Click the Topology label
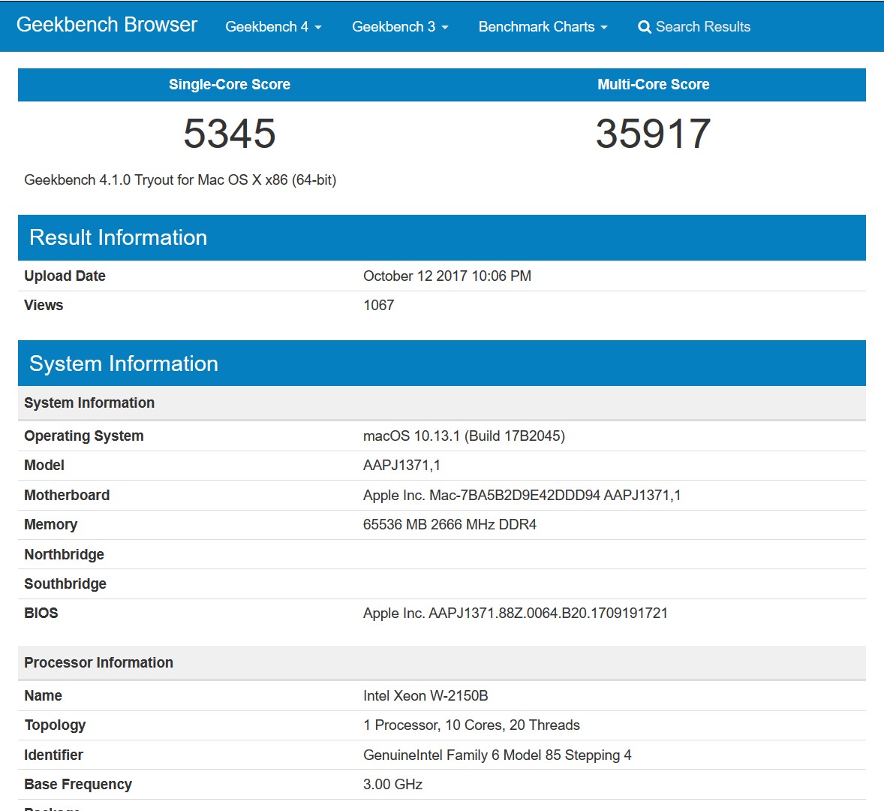Image resolution: width=884 pixels, height=811 pixels. coord(55,725)
